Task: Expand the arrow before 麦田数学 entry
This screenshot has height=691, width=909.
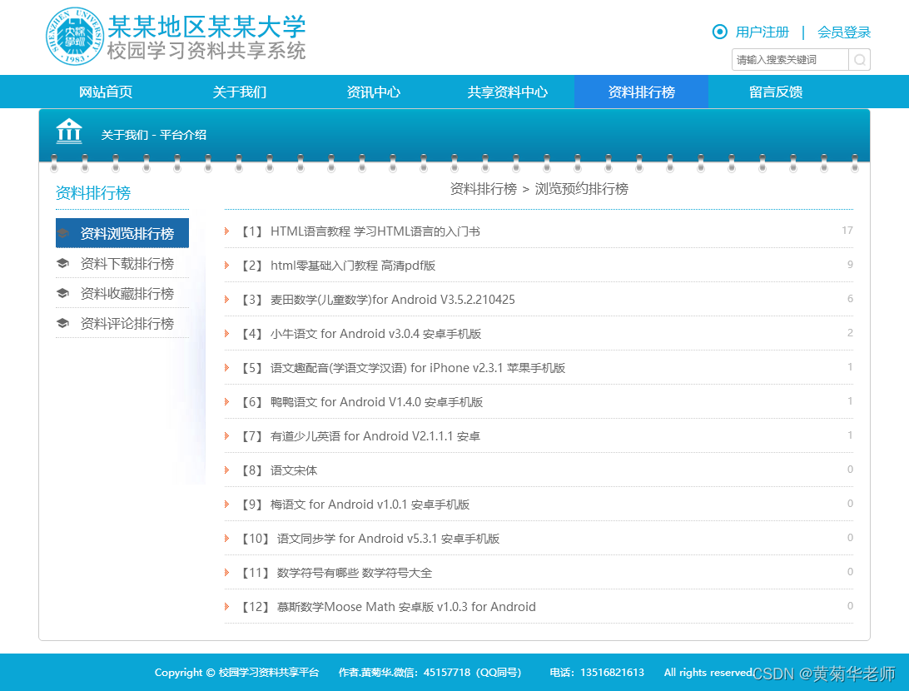Action: [x=226, y=299]
